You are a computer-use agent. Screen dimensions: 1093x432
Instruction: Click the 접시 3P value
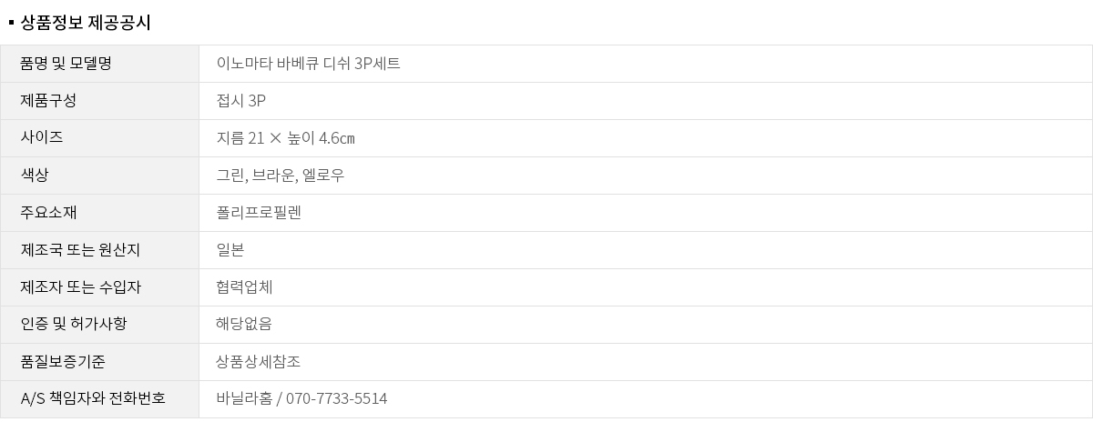pyautogui.click(x=241, y=101)
